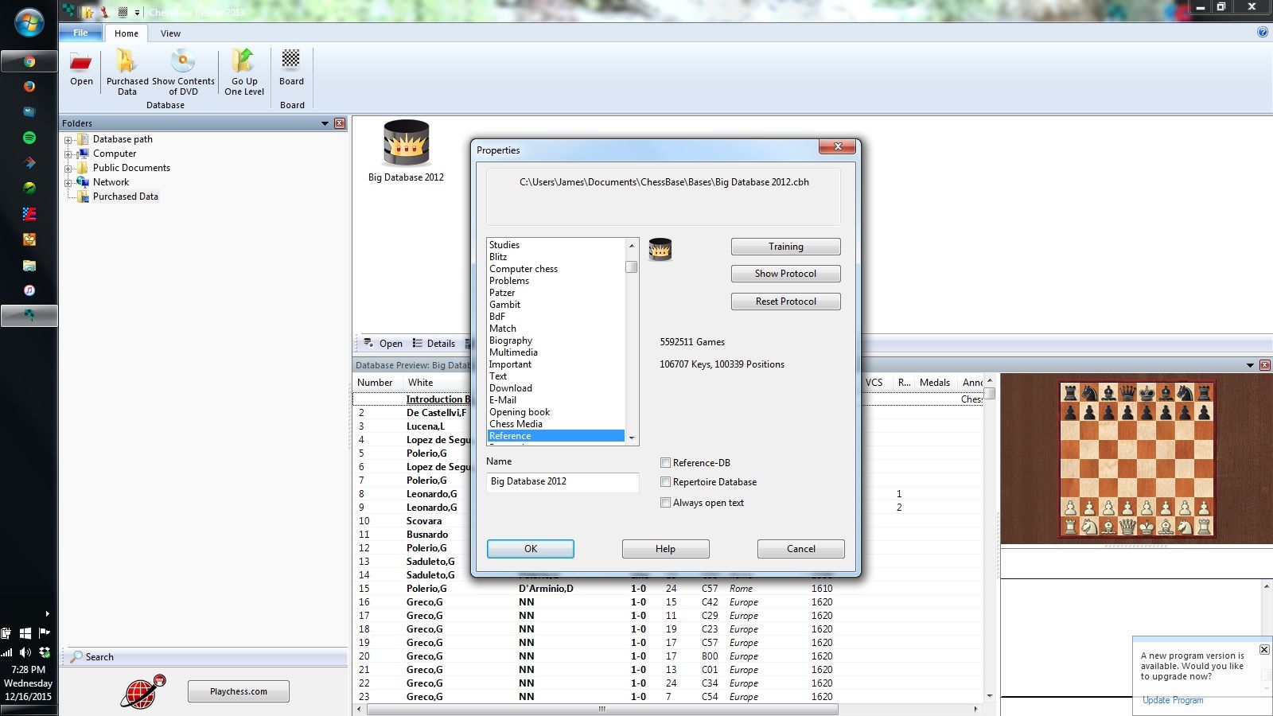The height and width of the screenshot is (716, 1273).
Task: Click the Playchess globe logo icon
Action: [143, 691]
